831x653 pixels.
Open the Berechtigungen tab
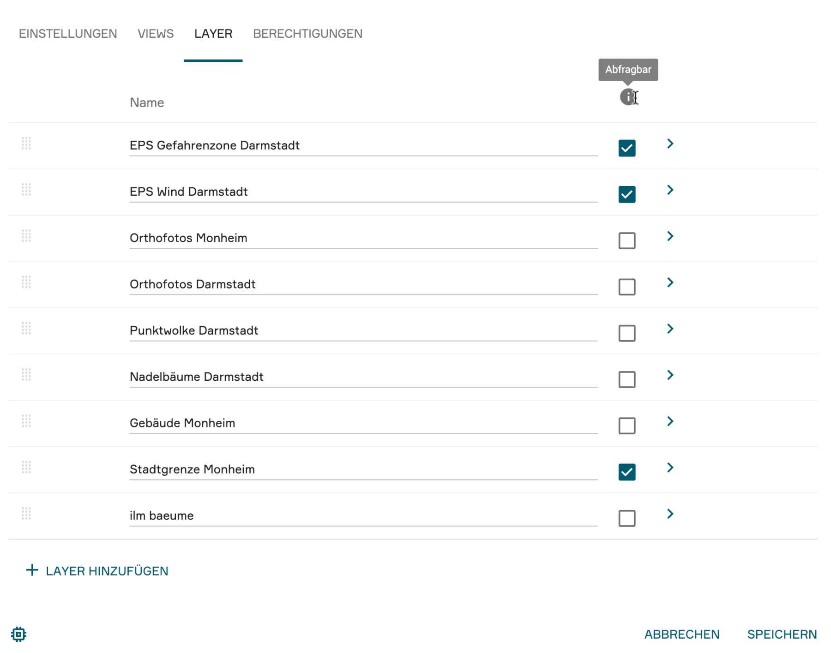tap(307, 34)
